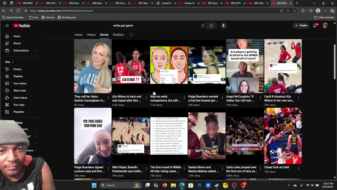Viewport: 337px width, 190px height.
Task: Open the NBA Player Brandin Podziemski short title
Action: [x=127, y=169]
